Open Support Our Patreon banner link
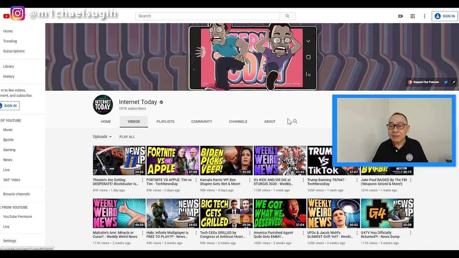This screenshot has width=459, height=258. click(x=423, y=82)
